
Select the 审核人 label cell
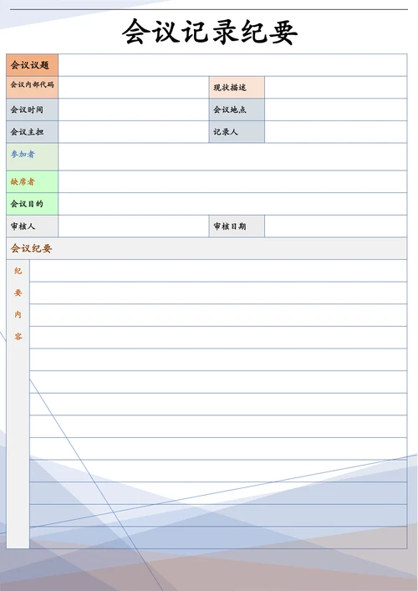(x=33, y=227)
